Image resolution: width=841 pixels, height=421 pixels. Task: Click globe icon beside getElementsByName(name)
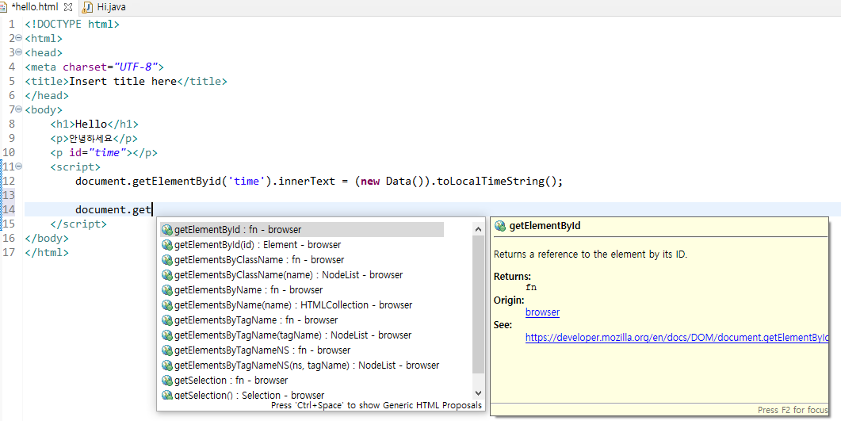(x=166, y=304)
